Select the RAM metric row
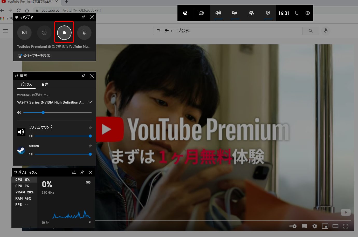 point(25,198)
